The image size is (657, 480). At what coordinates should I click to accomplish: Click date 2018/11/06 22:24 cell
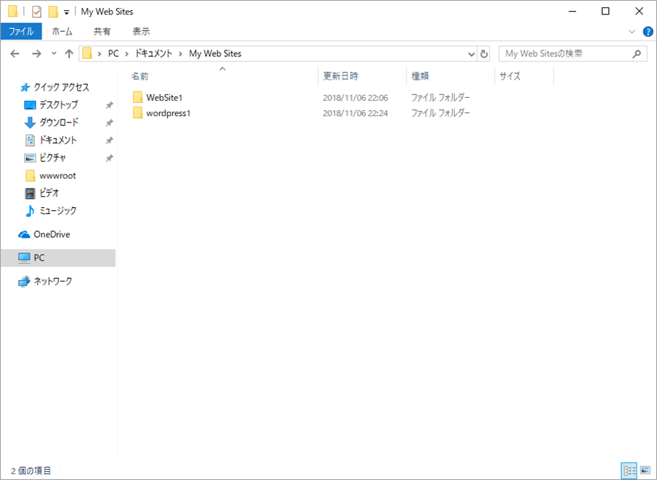[356, 113]
